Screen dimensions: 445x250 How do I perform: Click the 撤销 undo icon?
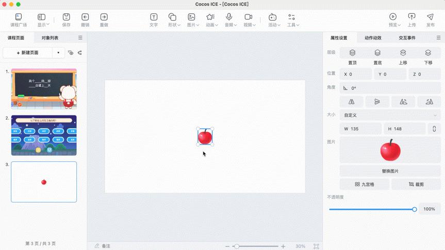tap(85, 17)
